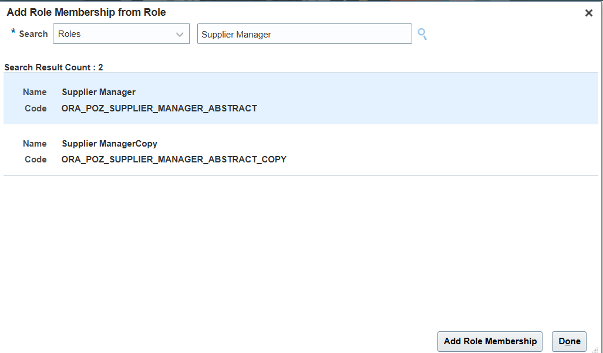Click the ORA_POZ_SUPPLIER_MANAGER_ABSTRACT_COPY code value
The width and height of the screenshot is (603, 353).
point(174,159)
